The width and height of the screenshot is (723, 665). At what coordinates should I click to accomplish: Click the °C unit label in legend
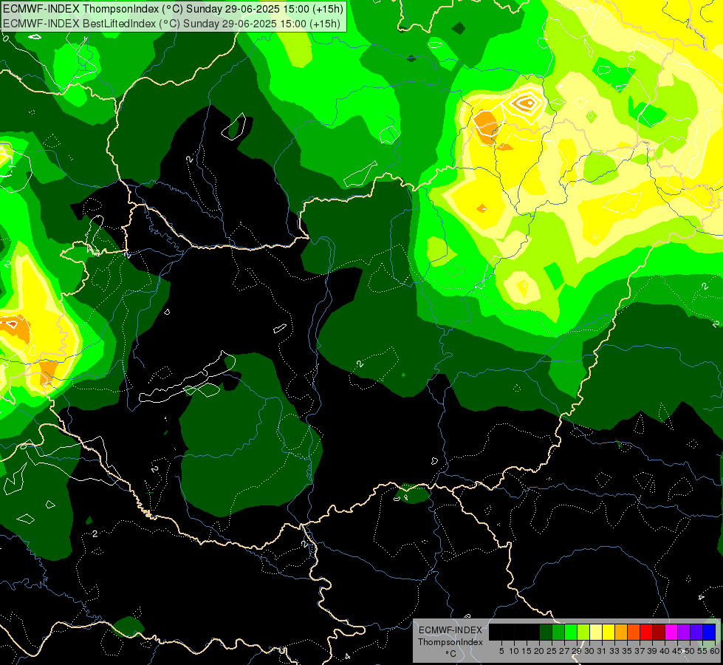point(450,654)
